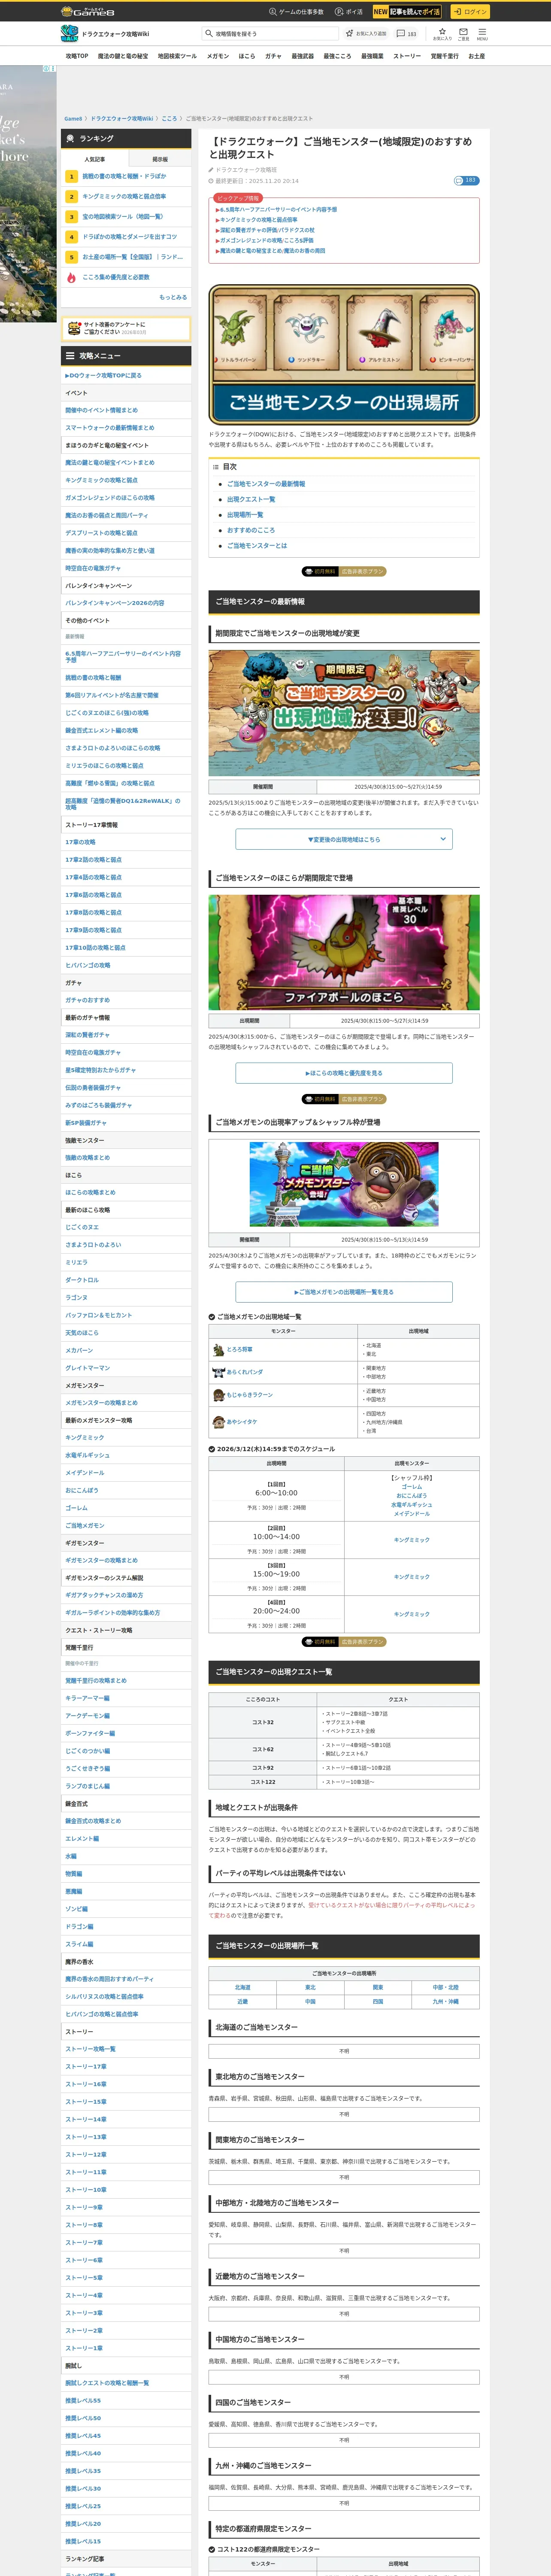Focus the 攻略情報を探そう search field
The height and width of the screenshot is (2576, 551).
(x=269, y=33)
